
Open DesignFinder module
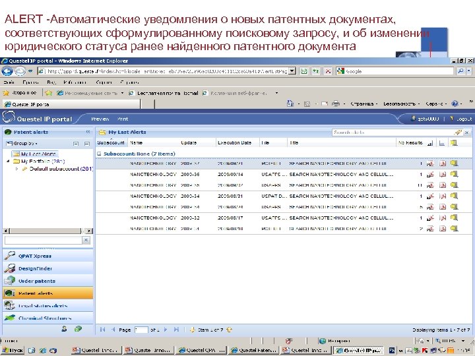[47, 268]
